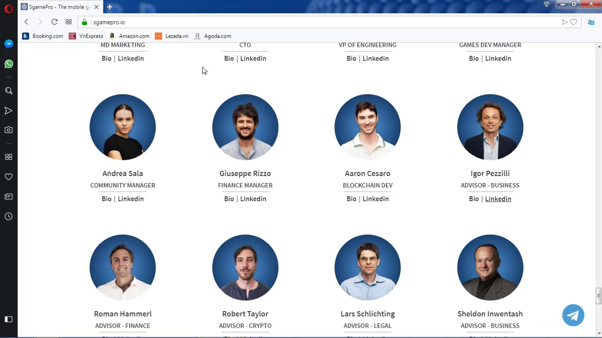
Task: Open Bio for MD Marketing member
Action: coord(106,59)
